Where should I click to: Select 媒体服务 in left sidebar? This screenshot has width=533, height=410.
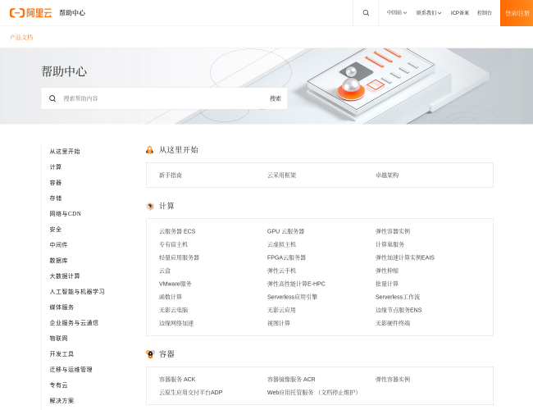coord(61,307)
